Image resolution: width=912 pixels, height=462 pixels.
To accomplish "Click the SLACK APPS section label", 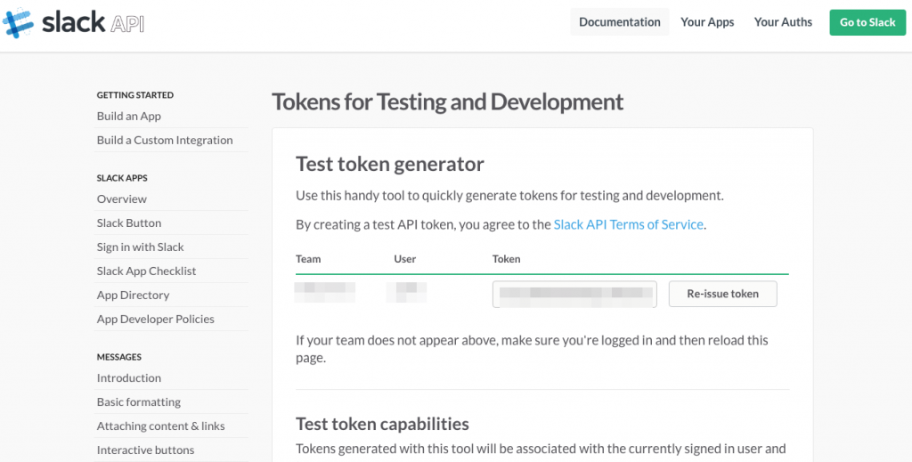I will pyautogui.click(x=122, y=178).
